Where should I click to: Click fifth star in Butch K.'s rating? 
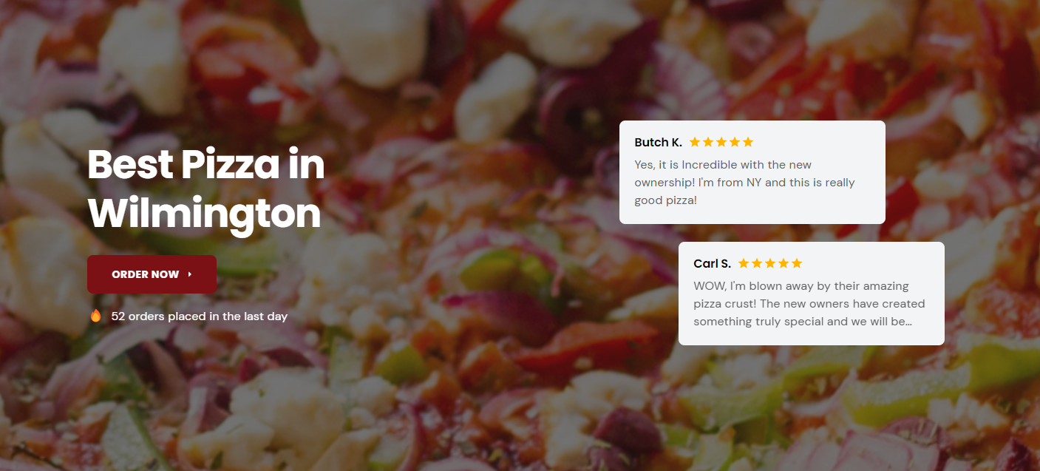coord(748,142)
